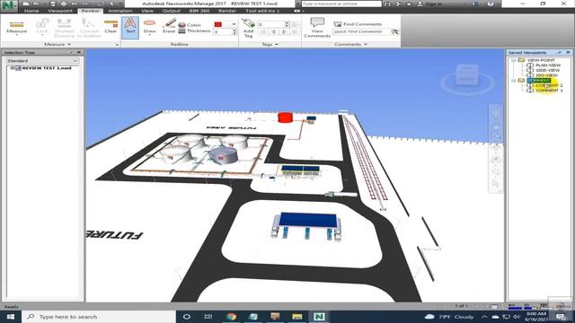The height and width of the screenshot is (323, 575).
Task: Close the Saved Viewpoints panel
Action: click(x=568, y=53)
